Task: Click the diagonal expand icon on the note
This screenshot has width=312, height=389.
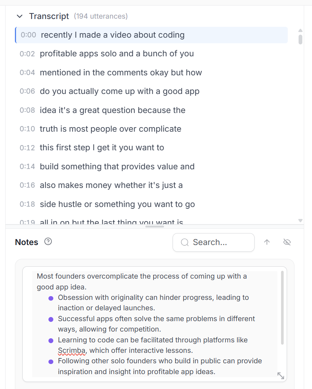Action: (x=281, y=376)
